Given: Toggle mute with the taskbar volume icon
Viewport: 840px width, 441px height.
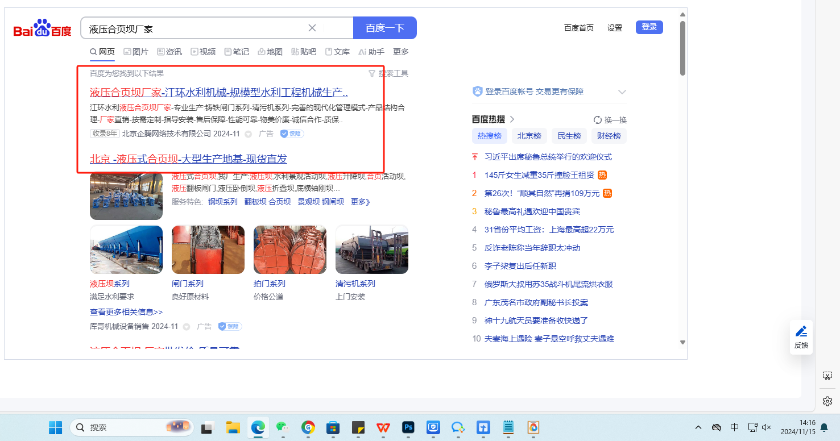Looking at the screenshot, I should (766, 427).
